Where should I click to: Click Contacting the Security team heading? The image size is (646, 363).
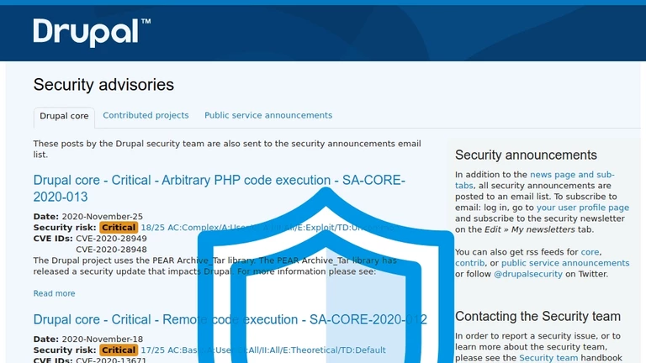537,317
